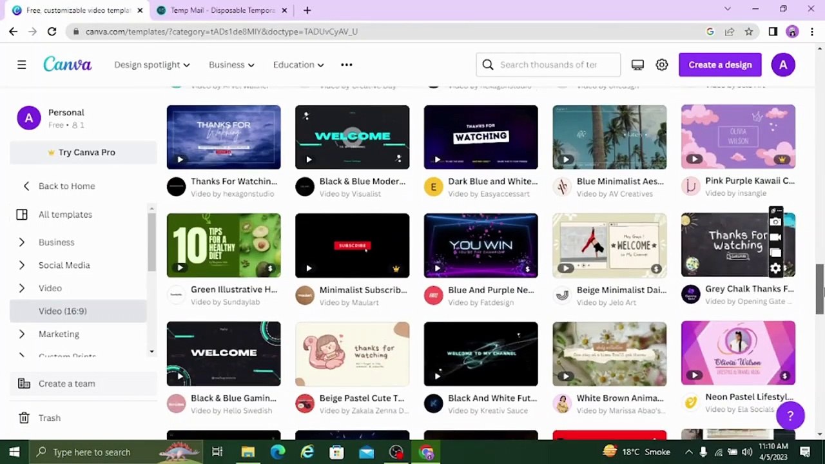Open the Windows Start menu
This screenshot has width=825, height=464.
[x=14, y=452]
